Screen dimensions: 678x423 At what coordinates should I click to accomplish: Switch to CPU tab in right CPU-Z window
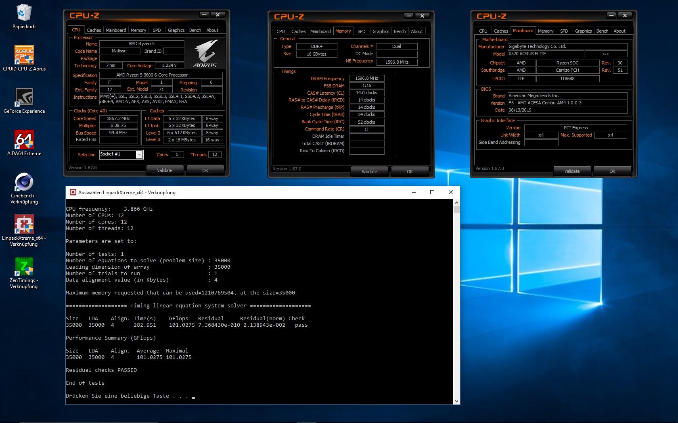pyautogui.click(x=483, y=31)
